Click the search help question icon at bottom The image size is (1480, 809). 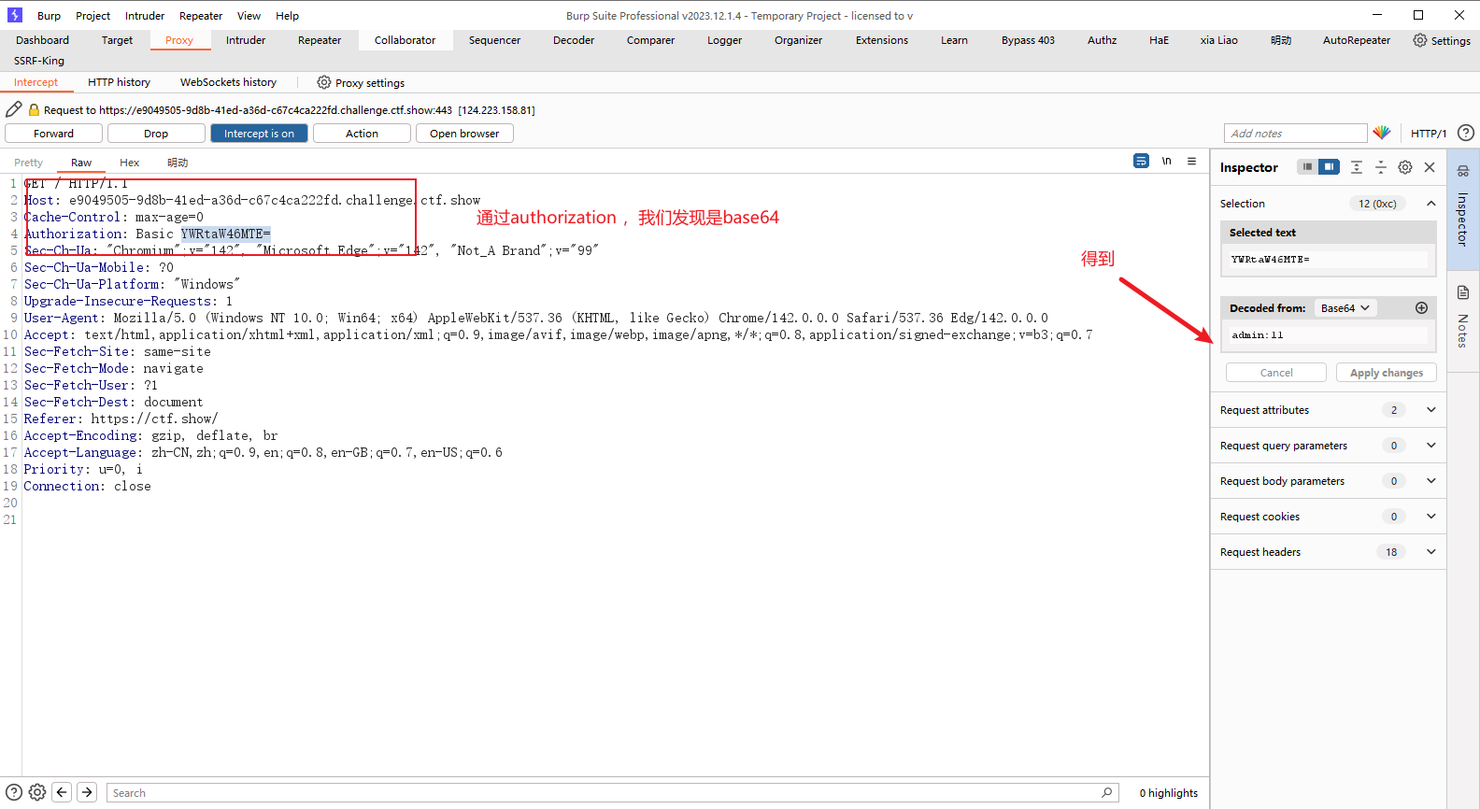(x=14, y=792)
